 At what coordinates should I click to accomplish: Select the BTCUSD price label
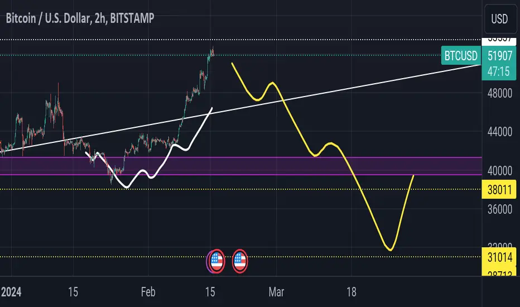[461, 55]
